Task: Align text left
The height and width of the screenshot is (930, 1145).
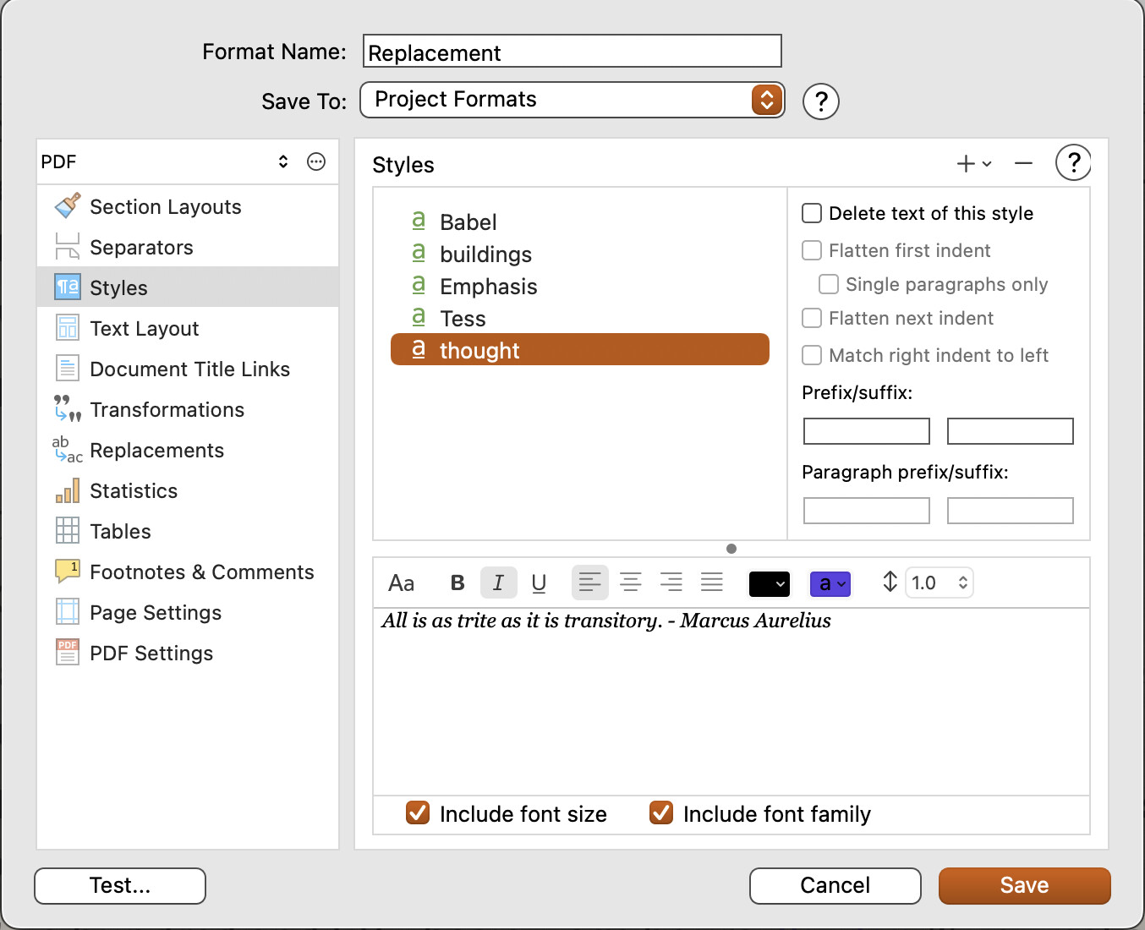Action: pyautogui.click(x=589, y=583)
